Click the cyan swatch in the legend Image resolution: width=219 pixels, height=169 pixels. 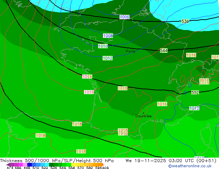[47, 165]
